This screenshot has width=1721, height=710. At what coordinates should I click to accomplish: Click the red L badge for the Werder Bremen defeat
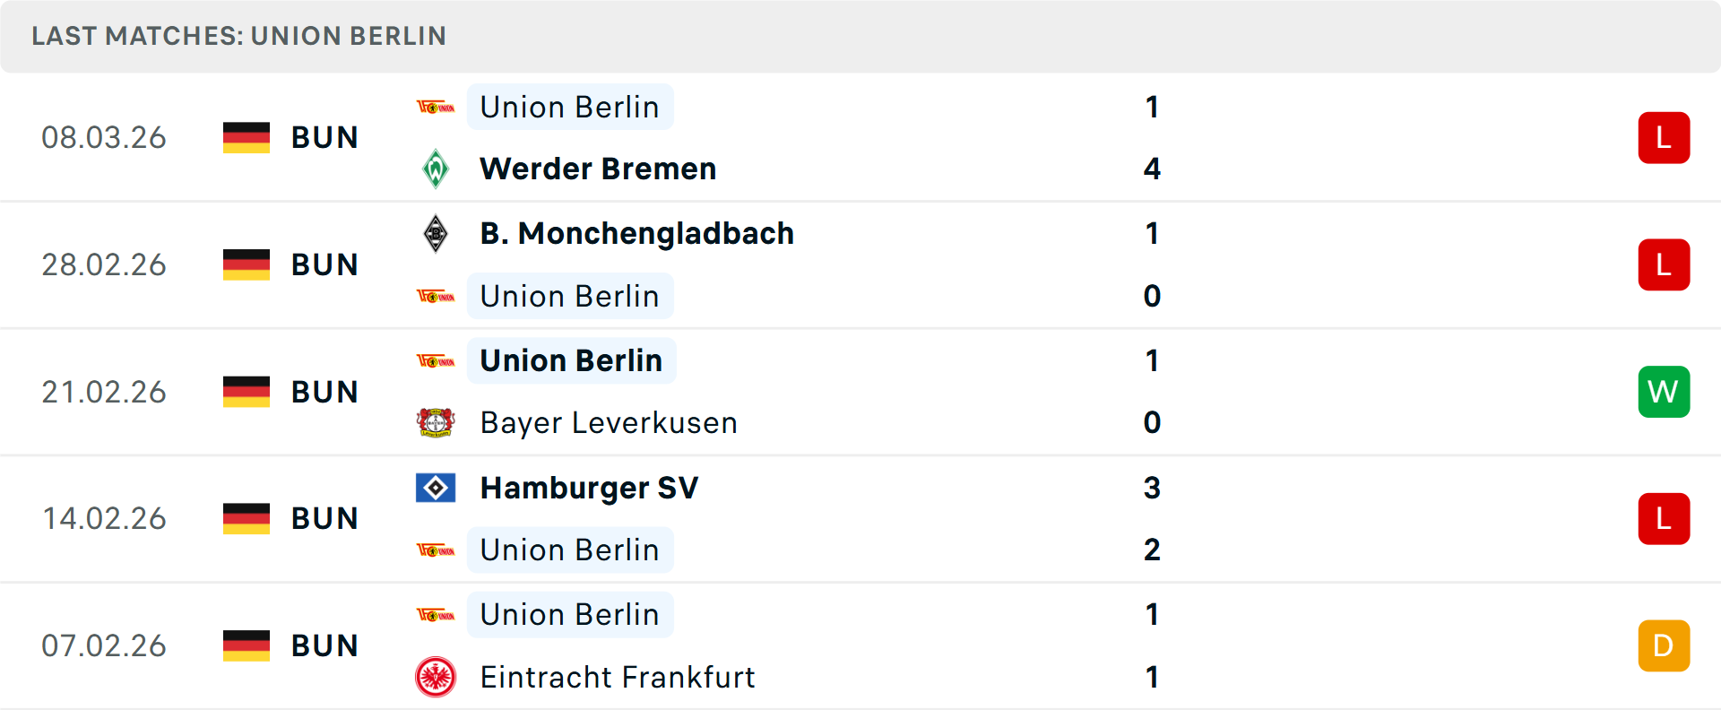1664,137
